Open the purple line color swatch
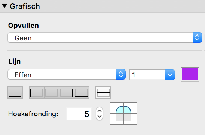The height and width of the screenshot is (135, 205). (190, 74)
